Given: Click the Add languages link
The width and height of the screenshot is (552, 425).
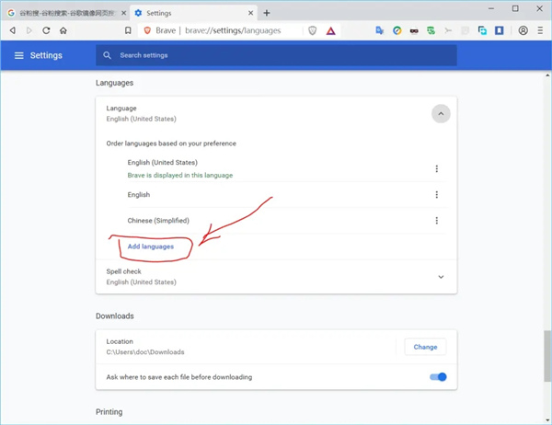Looking at the screenshot, I should point(151,247).
